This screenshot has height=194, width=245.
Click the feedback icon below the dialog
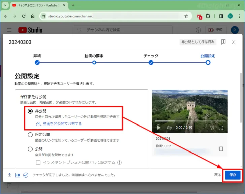pos(9,186)
